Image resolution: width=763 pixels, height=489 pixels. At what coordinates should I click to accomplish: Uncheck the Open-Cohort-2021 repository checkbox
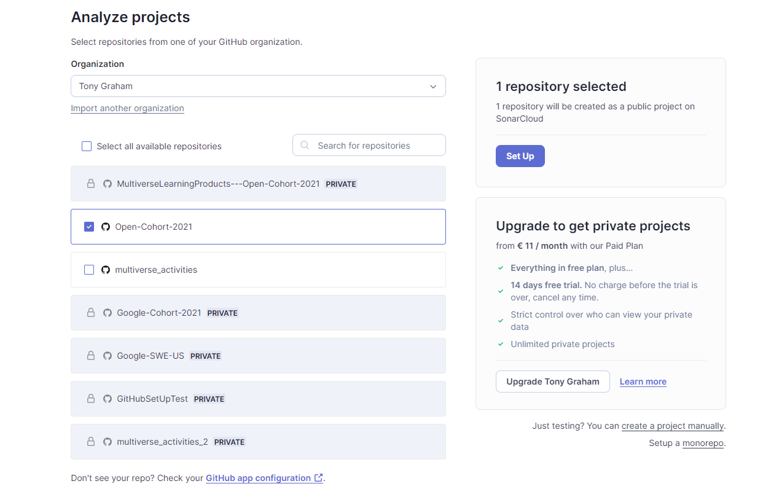click(89, 227)
